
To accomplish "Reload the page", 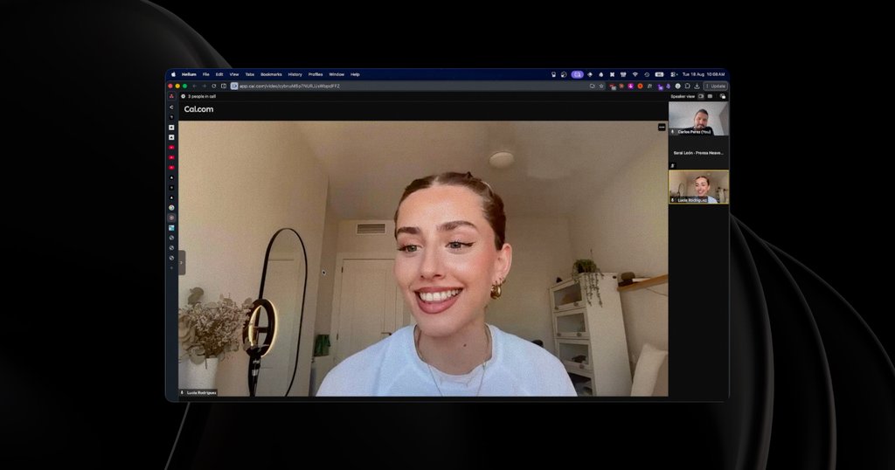I will [214, 86].
